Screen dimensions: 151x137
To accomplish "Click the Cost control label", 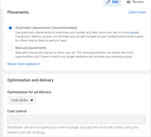I will tap(17, 111).
